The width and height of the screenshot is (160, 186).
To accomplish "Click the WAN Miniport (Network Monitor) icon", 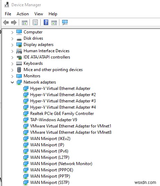I will tap(26, 164).
